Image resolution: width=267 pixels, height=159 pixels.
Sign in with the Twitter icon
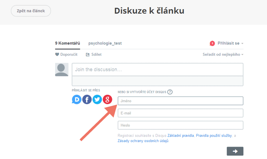coord(97,100)
